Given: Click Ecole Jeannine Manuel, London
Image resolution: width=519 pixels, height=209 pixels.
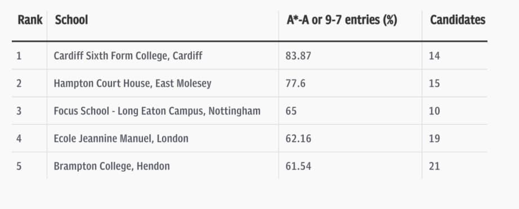Looking at the screenshot, I should pyautogui.click(x=121, y=138).
